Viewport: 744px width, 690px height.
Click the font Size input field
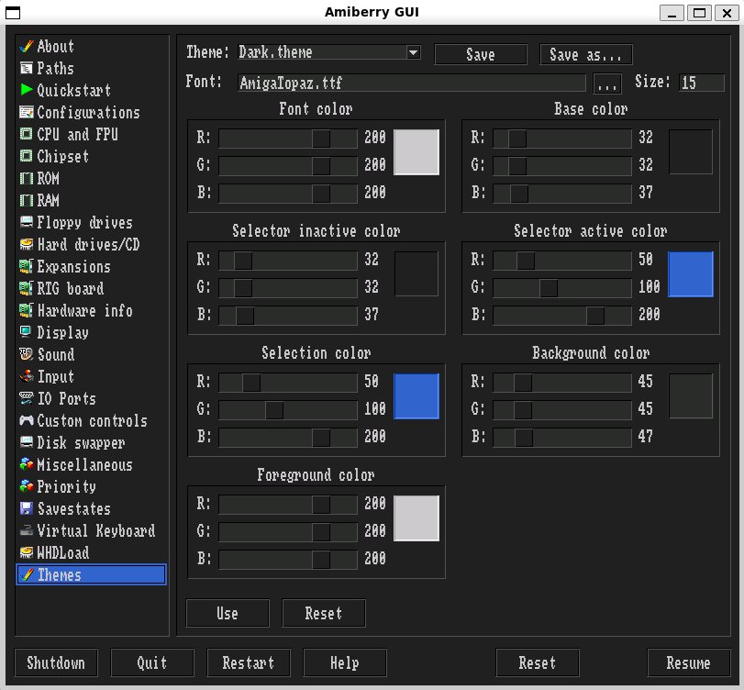pos(702,83)
